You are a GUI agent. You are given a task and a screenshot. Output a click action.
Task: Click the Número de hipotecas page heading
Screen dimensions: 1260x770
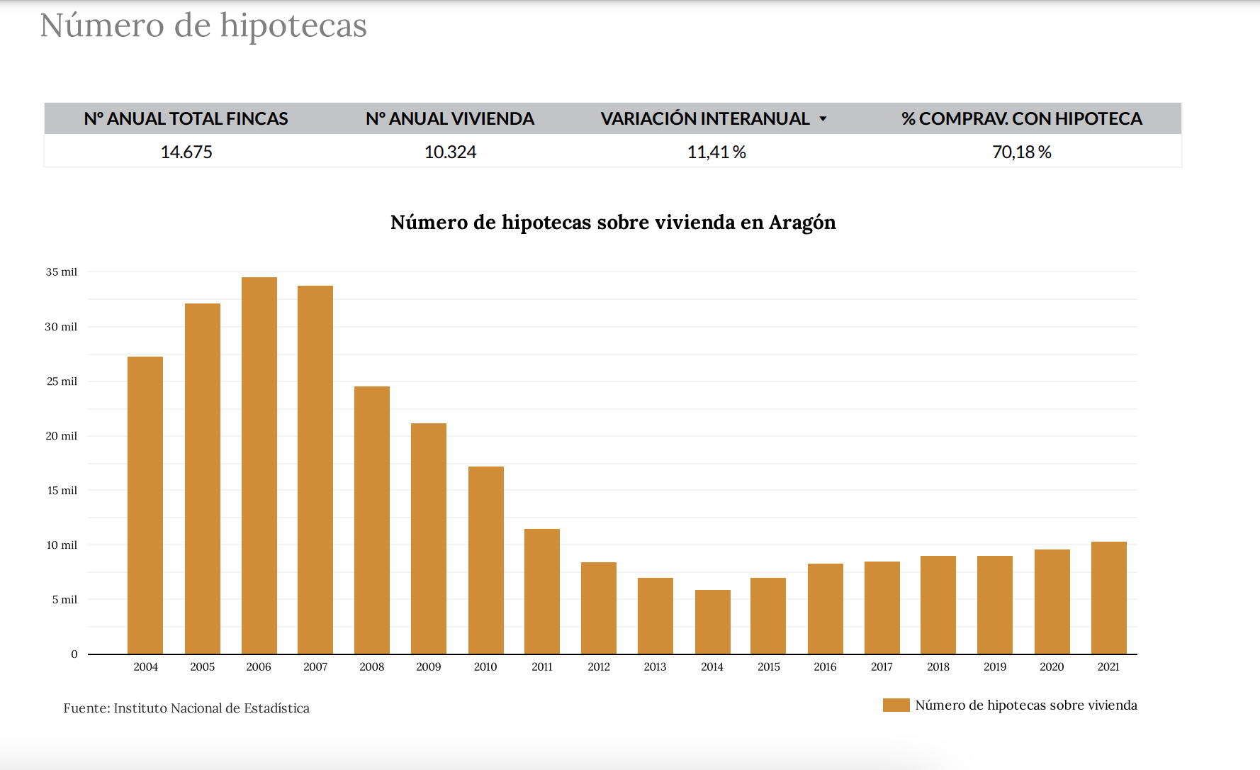[x=203, y=26]
